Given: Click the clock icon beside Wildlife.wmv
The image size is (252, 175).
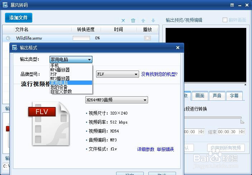Looking at the screenshot, I should (8, 38).
